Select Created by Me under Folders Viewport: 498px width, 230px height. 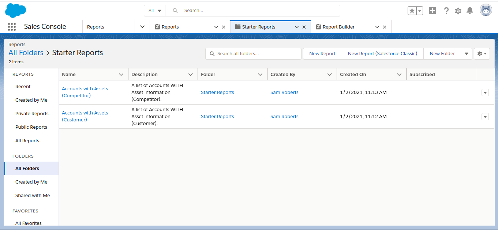[x=31, y=182]
